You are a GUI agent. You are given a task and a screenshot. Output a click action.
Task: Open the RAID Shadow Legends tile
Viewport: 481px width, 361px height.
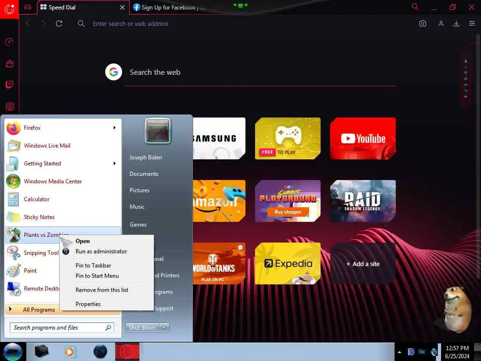coord(363,201)
